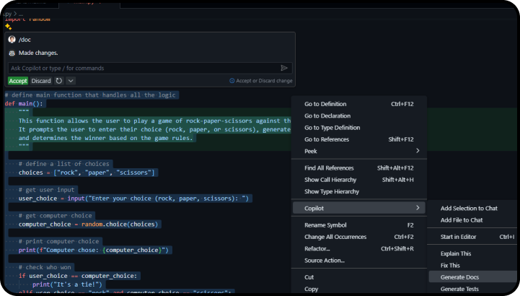Click the 'def main():' code line
Viewport: 520px width, 296px height.
[24, 103]
